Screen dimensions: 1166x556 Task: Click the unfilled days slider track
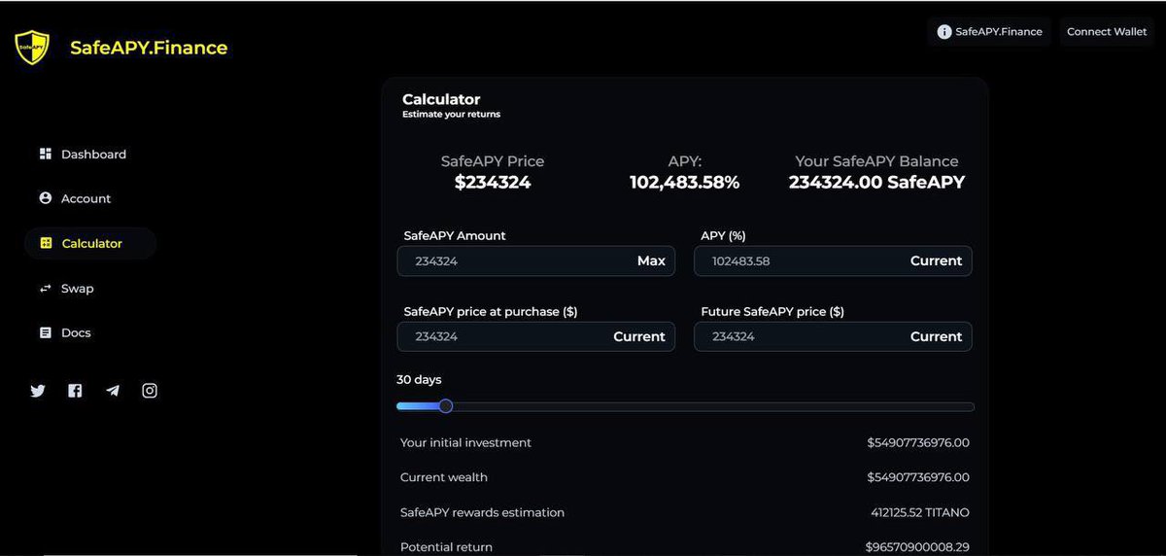point(713,406)
